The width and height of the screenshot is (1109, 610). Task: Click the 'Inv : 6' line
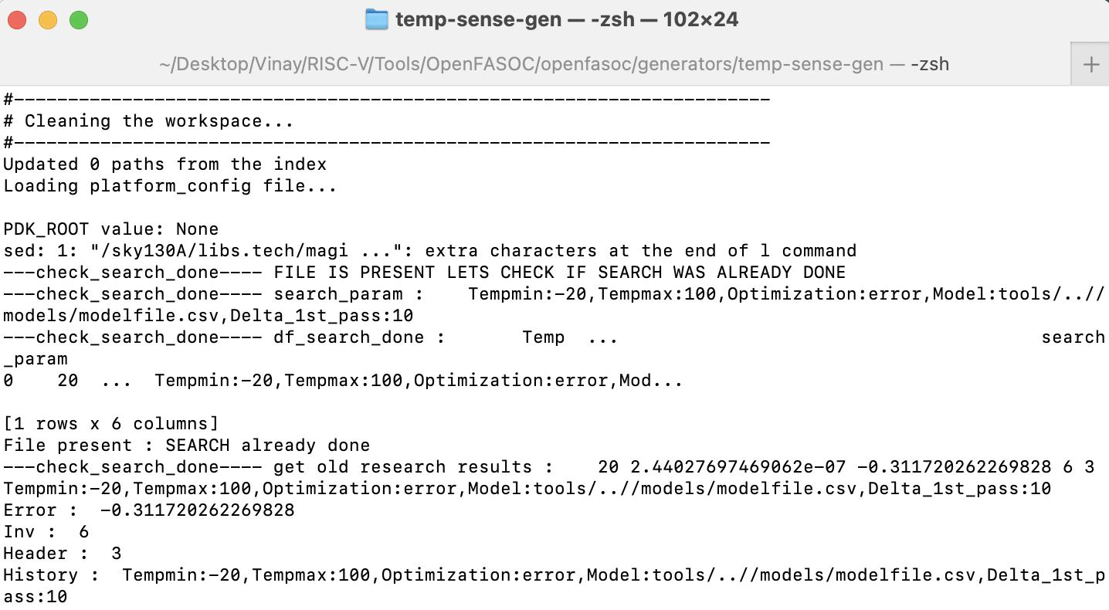45,531
